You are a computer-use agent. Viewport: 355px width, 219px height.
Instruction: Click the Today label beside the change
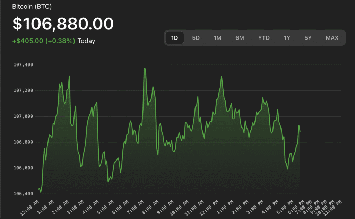[x=86, y=41]
